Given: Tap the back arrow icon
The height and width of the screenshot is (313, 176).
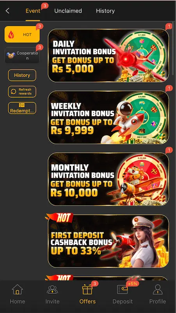Looking at the screenshot, I should tap(7, 11).
